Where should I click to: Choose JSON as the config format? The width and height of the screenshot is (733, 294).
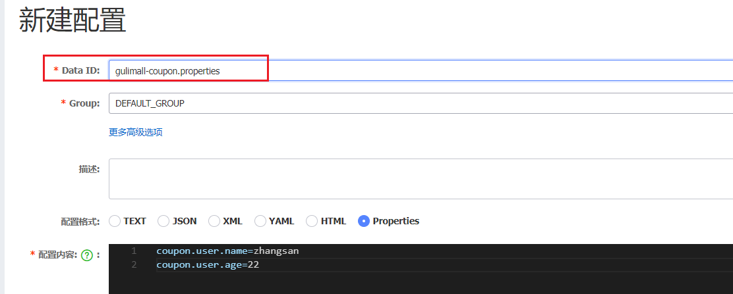pyautogui.click(x=164, y=221)
